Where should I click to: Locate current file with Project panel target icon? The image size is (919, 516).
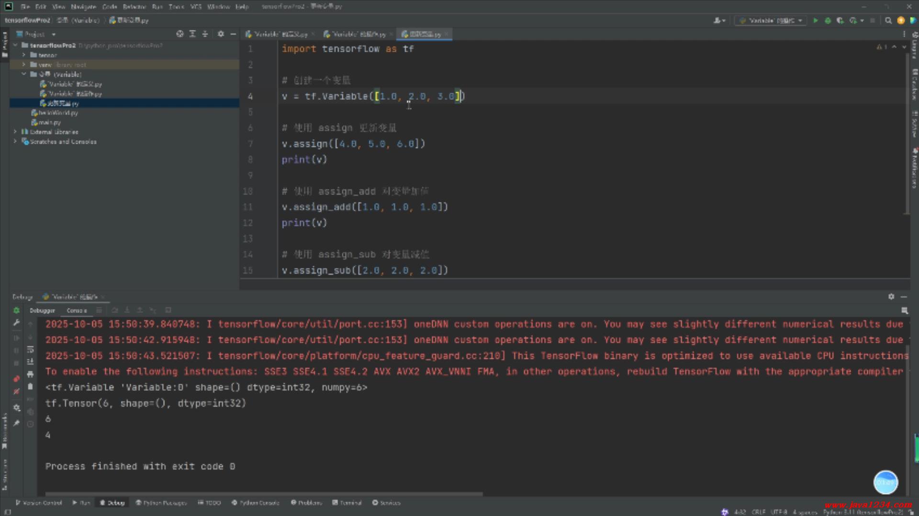[179, 34]
